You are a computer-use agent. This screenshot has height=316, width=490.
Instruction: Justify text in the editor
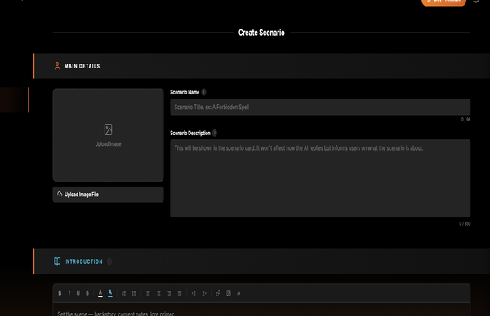click(180, 293)
